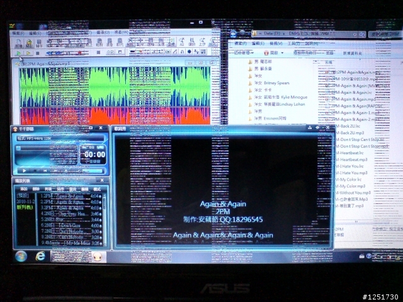Toggle the EQ button in 千千靜聽
The width and height of the screenshot is (403, 302).
tap(92, 147)
